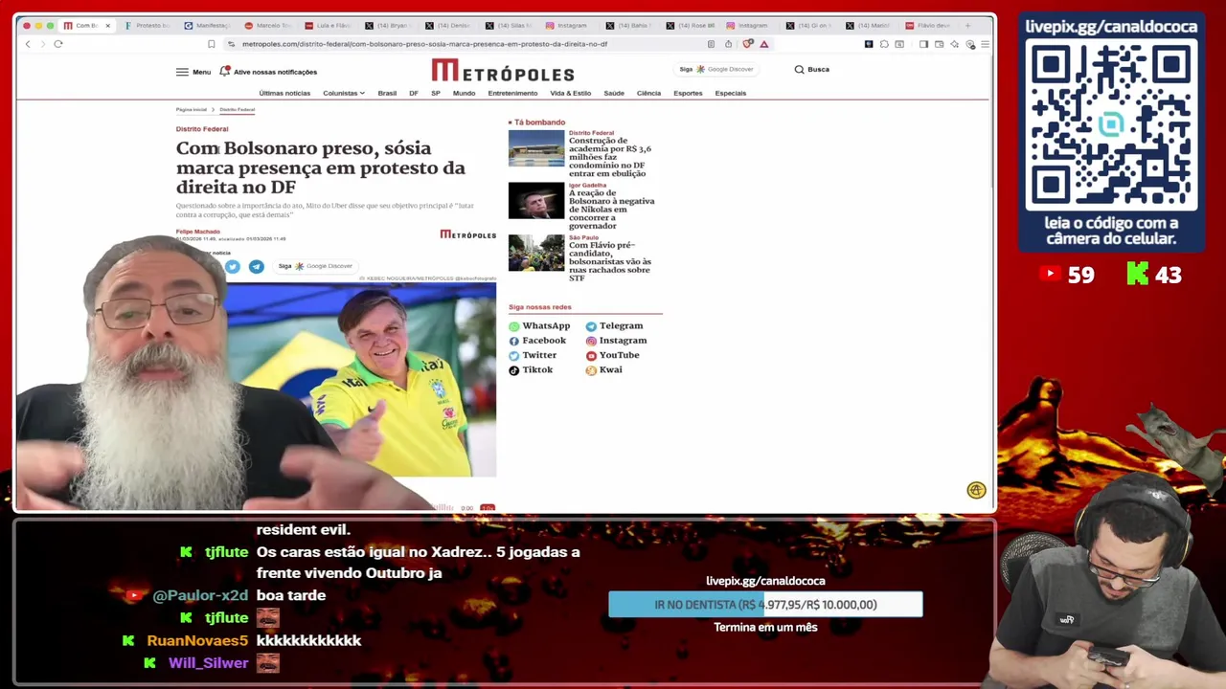The height and width of the screenshot is (689, 1226).
Task: Click the Twitter text link in redes list
Action: (x=539, y=355)
